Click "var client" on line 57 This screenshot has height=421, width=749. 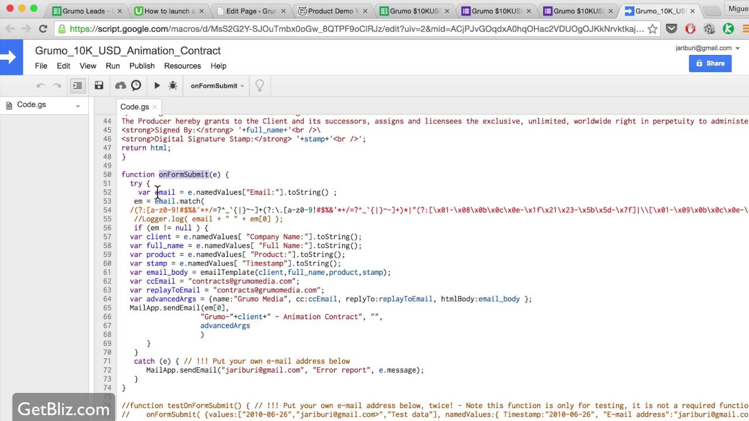pyautogui.click(x=150, y=237)
